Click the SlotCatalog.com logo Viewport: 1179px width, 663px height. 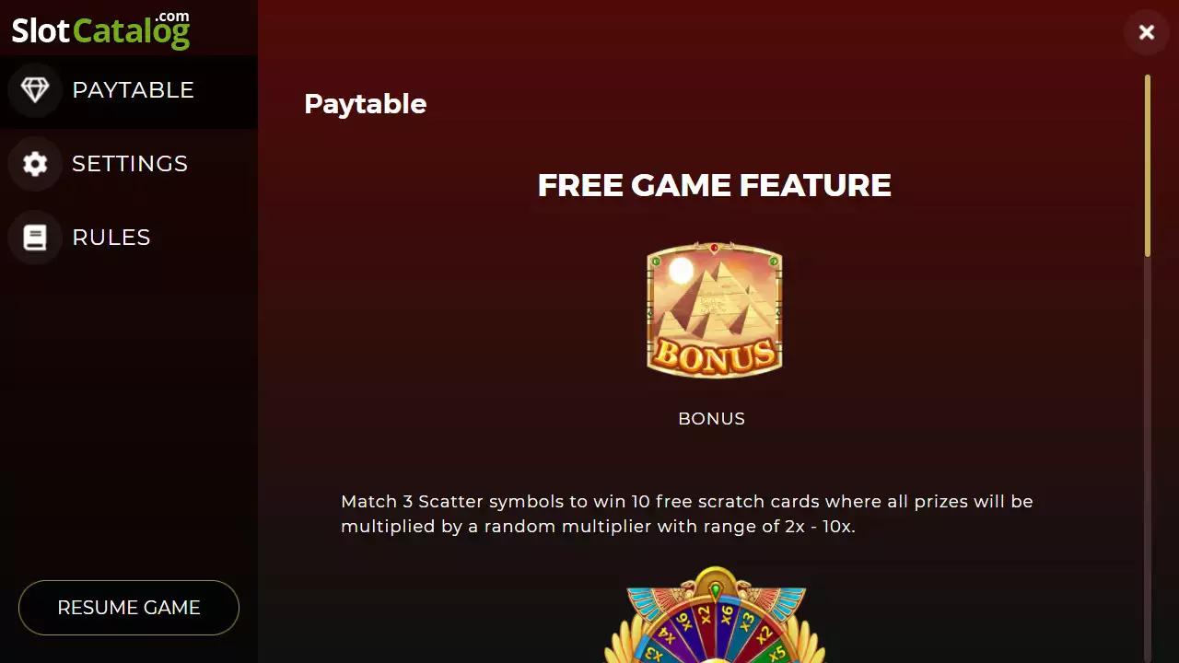[x=100, y=29]
